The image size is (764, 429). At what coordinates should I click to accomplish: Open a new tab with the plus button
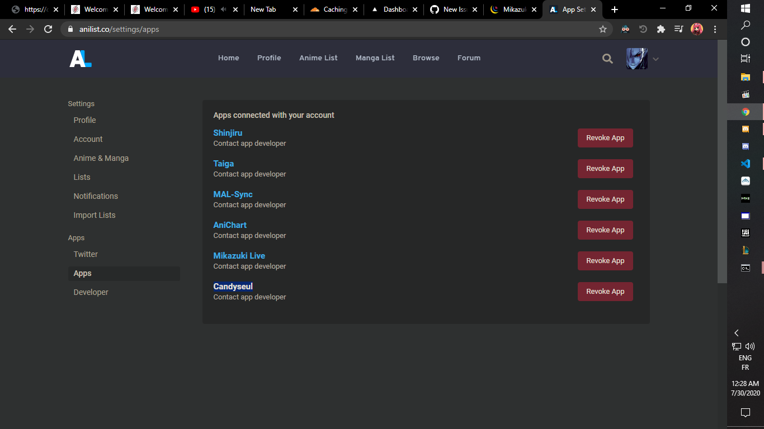point(615,9)
